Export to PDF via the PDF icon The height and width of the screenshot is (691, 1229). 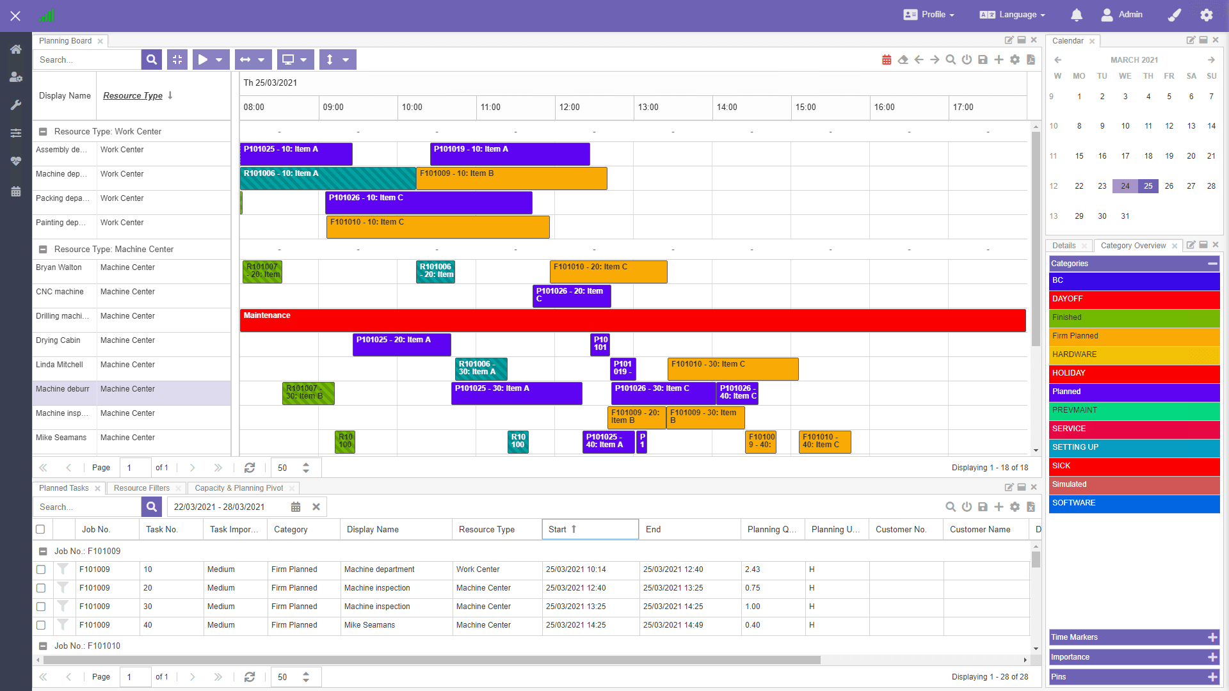point(1031,60)
